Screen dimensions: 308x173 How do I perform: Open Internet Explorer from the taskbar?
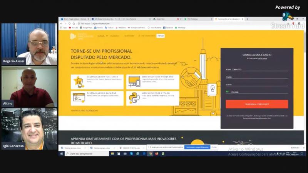(x=138, y=153)
